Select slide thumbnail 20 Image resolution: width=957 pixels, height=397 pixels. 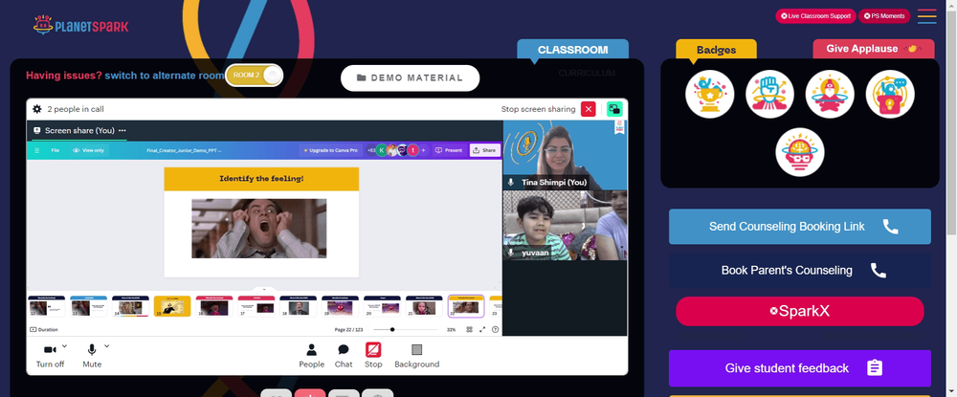pyautogui.click(x=382, y=307)
